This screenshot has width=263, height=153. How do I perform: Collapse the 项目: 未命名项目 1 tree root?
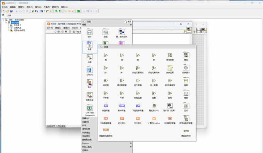click(x=3, y=20)
